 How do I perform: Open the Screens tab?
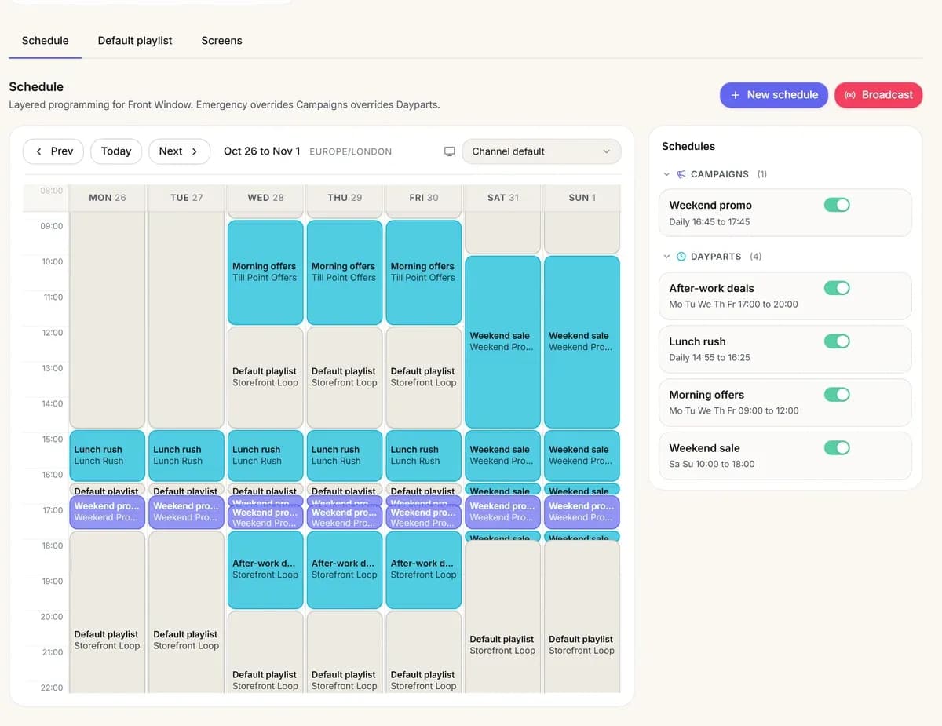(221, 41)
